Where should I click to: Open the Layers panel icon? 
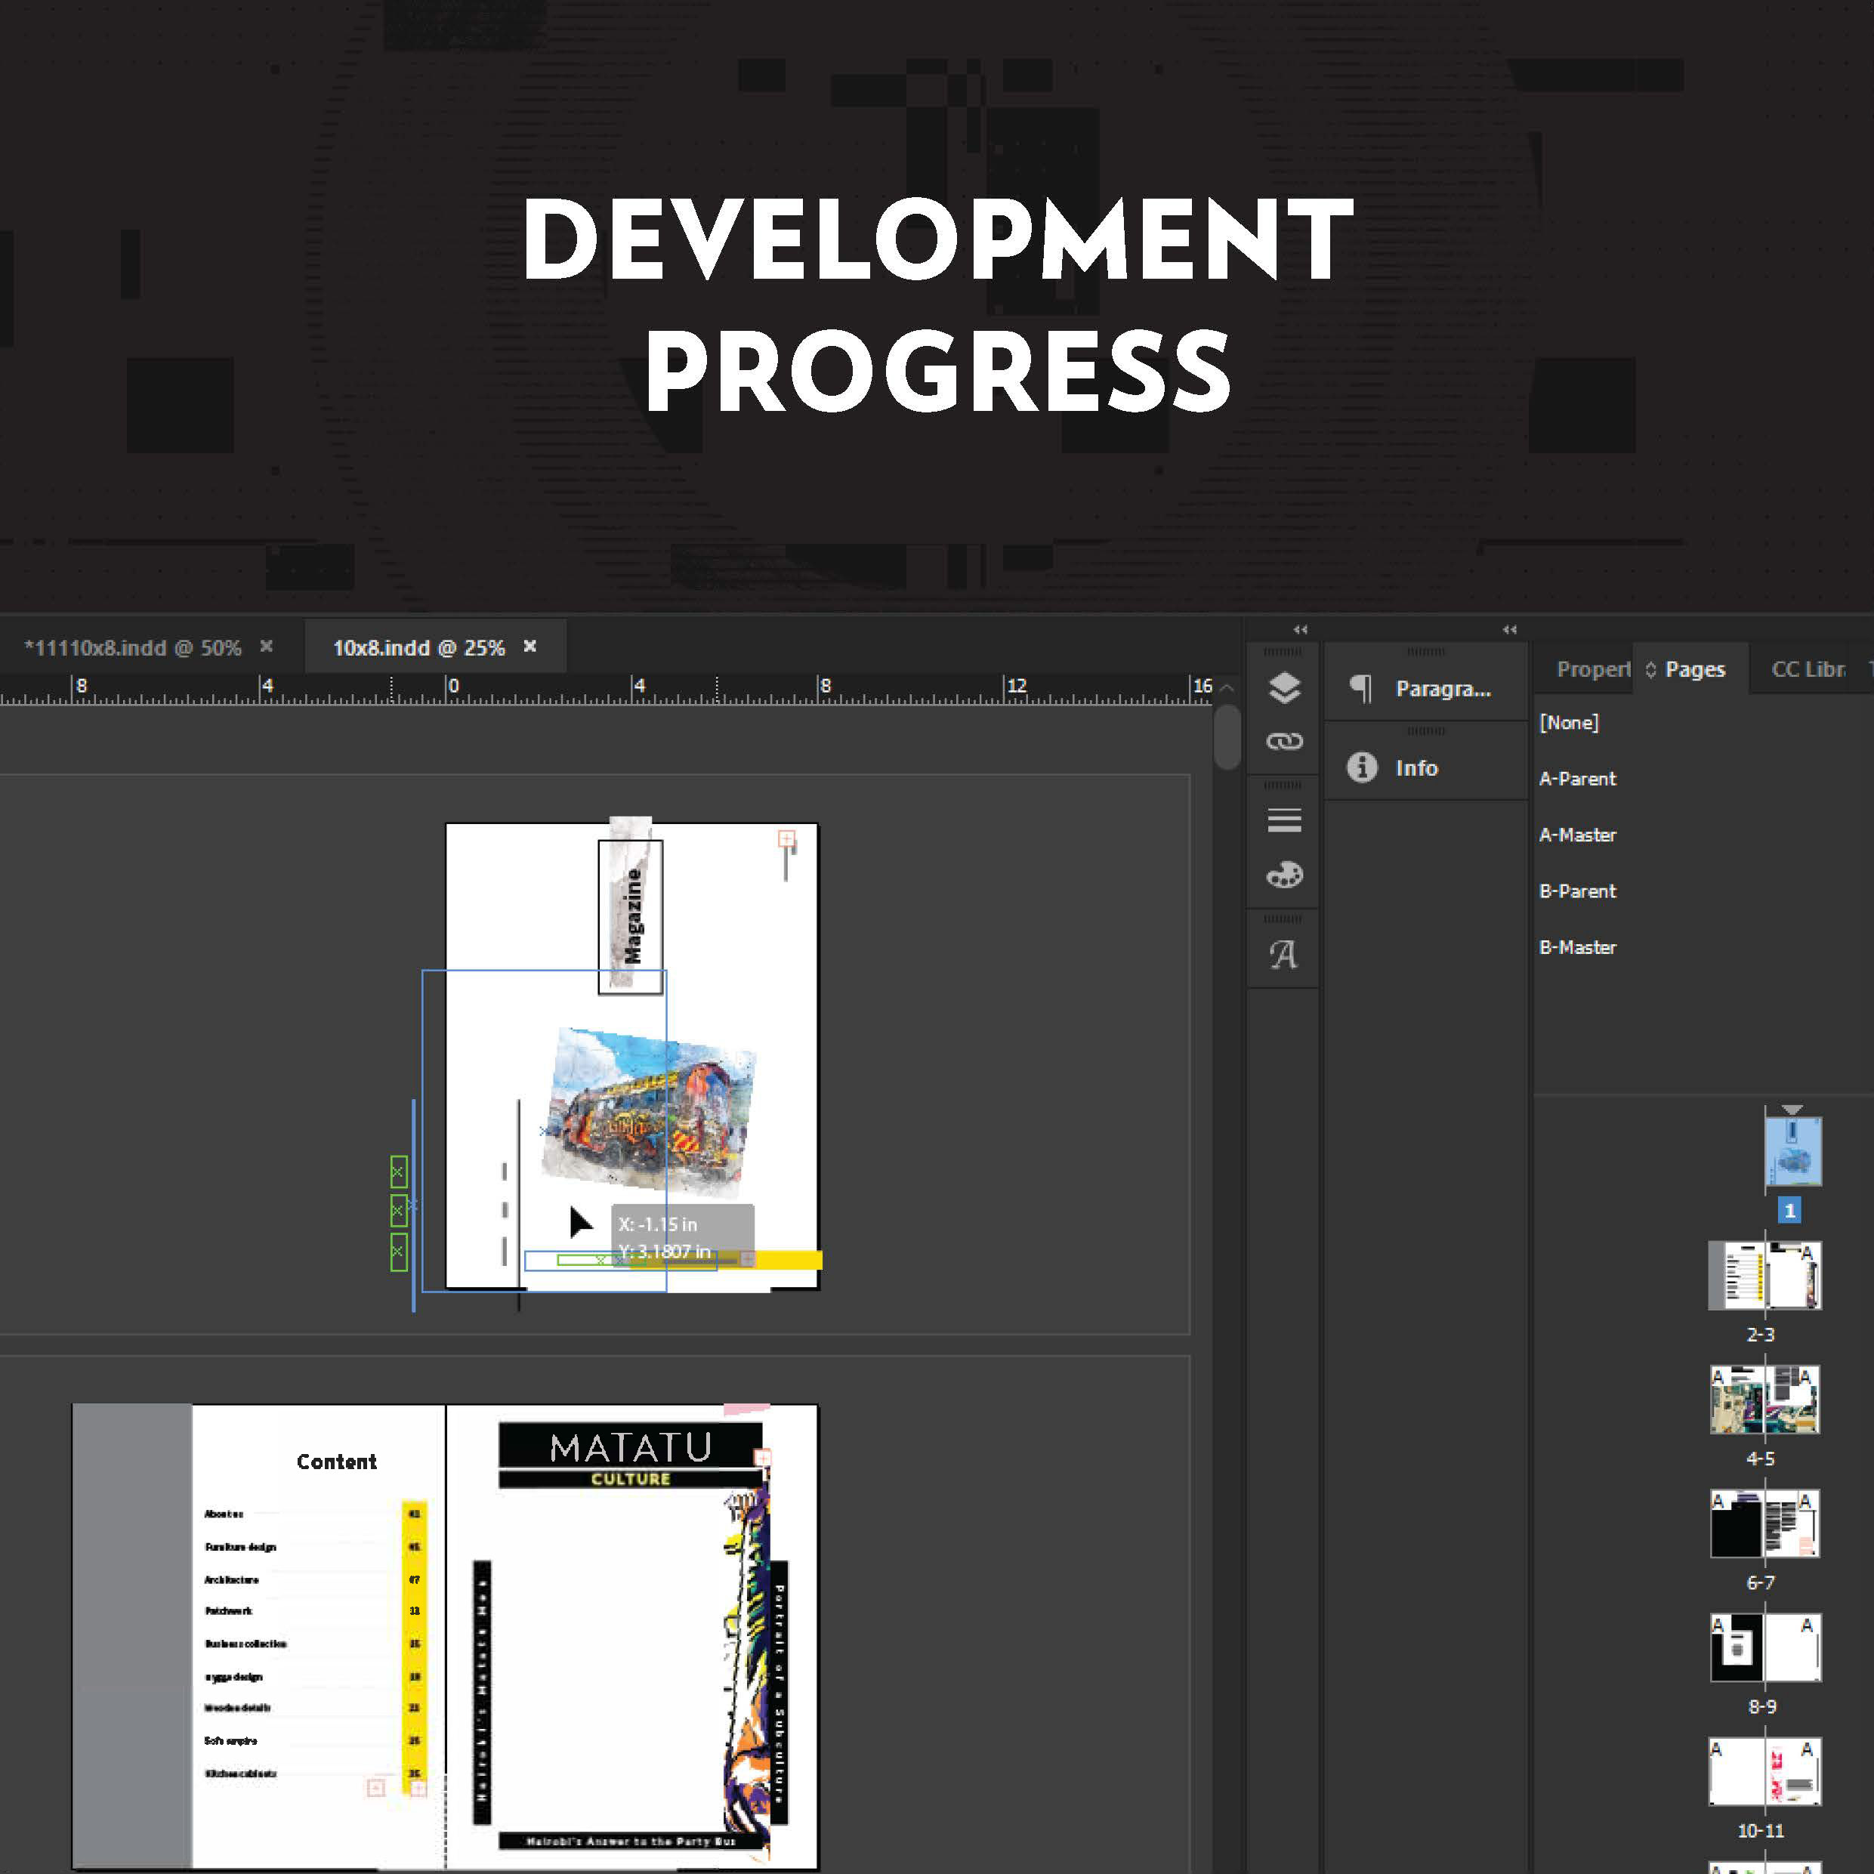[1284, 687]
